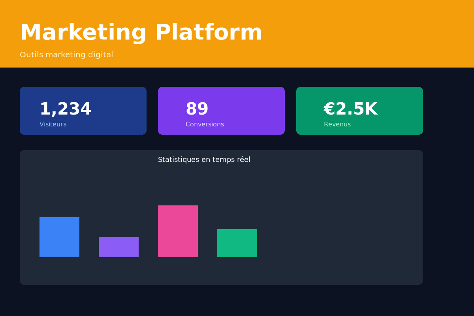
Task: Select the blue bar in the chart
Action: click(59, 237)
